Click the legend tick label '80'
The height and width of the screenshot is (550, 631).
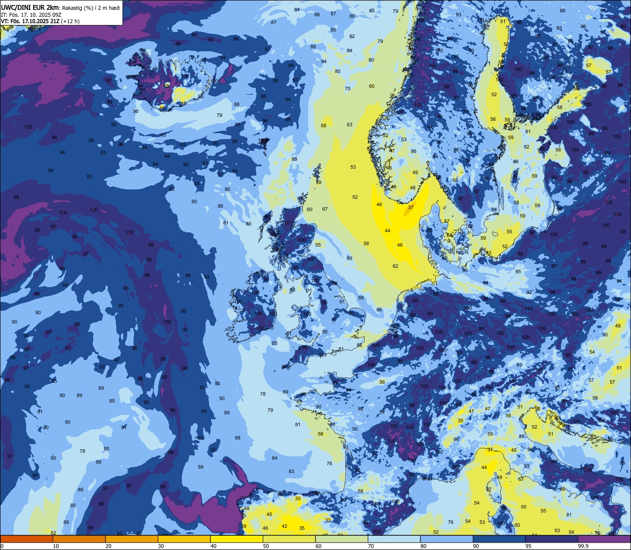pyautogui.click(x=423, y=546)
